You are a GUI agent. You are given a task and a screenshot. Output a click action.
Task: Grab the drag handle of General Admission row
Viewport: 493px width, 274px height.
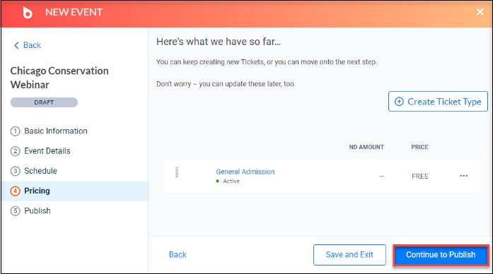pos(177,172)
